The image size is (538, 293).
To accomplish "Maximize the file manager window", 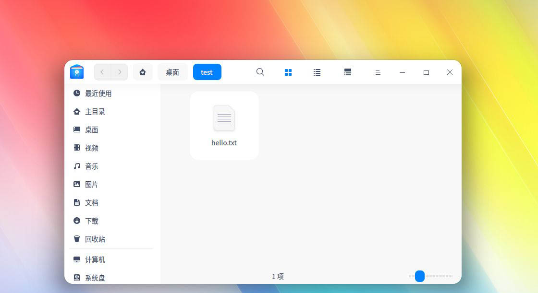I will pyautogui.click(x=426, y=72).
